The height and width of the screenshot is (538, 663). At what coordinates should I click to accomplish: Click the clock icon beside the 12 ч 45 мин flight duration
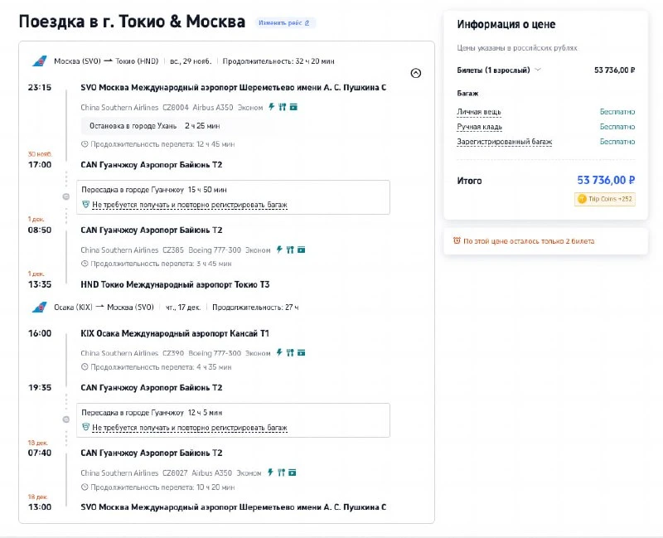tap(85, 144)
